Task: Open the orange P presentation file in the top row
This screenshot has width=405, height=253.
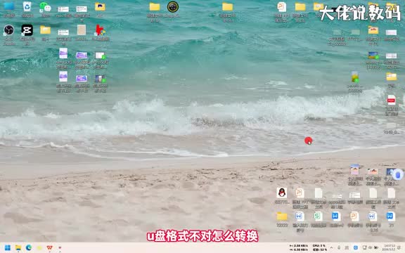Action: [281, 7]
